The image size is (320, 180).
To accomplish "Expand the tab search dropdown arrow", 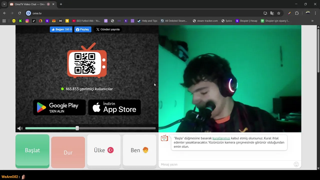I will 4,4.
